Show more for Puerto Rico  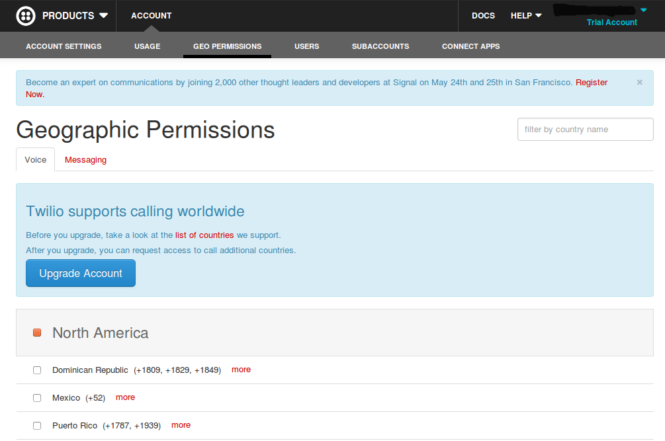pos(181,425)
